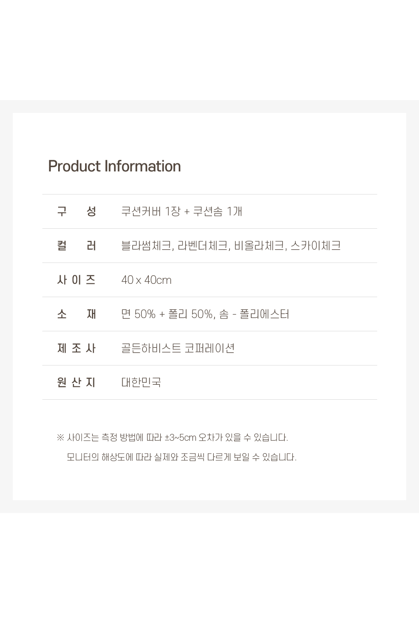Viewport: 419px width, 631px height.
Task: Click the 골든하비스트 코퍼레이션 manufacturer name
Action: [178, 348]
